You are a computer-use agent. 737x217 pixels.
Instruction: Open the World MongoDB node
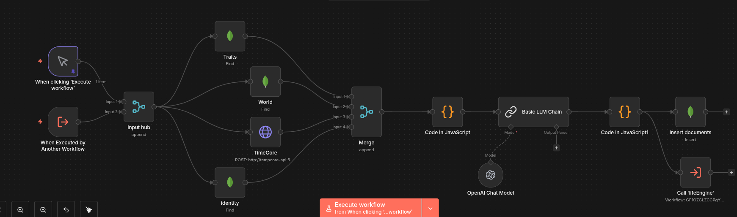(x=265, y=81)
